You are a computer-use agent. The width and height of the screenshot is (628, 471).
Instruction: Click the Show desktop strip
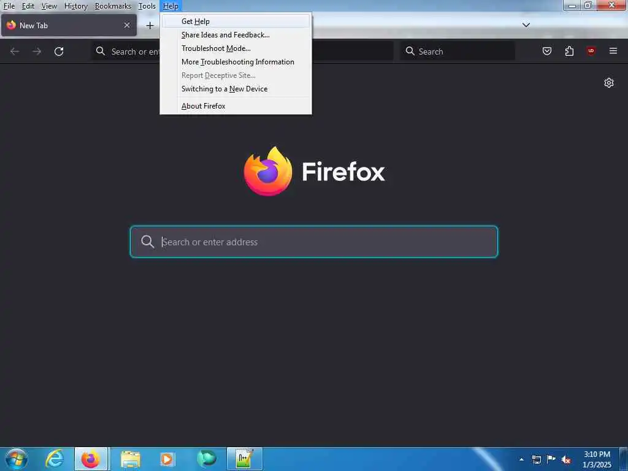pos(624,459)
